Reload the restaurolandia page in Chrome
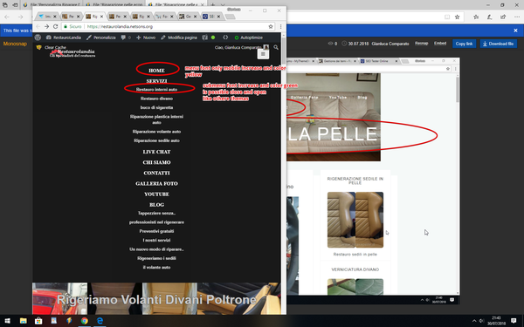Viewport: 524px width, 327px height. tap(56, 26)
